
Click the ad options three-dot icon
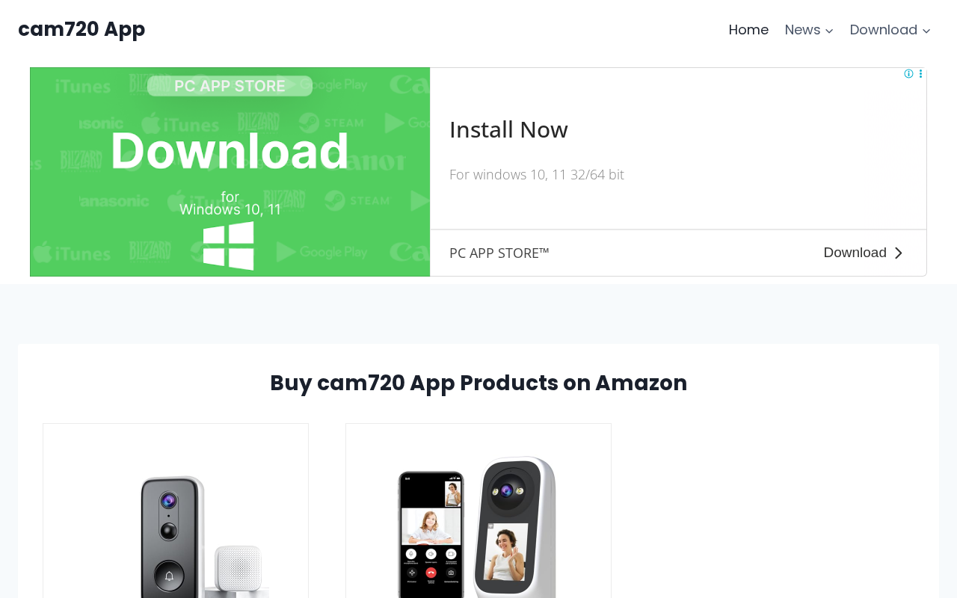point(920,74)
